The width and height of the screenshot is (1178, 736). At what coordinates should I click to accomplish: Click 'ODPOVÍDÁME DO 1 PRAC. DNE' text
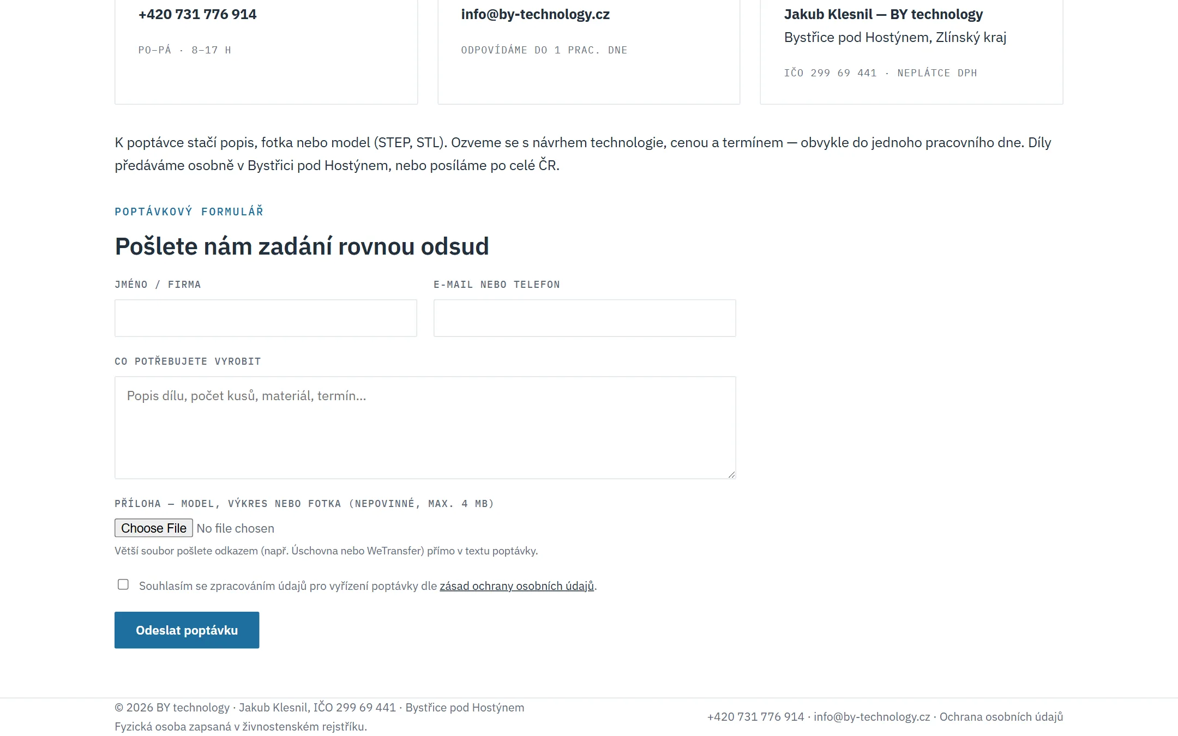544,50
